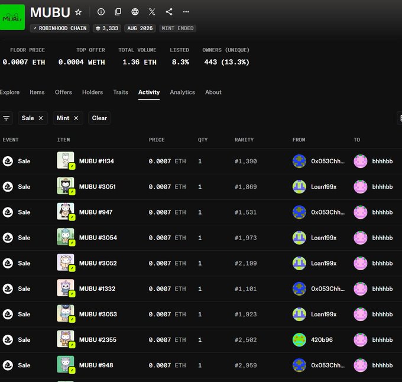This screenshot has height=382, width=402.
Task: Open buyer bhhhbb profile on MUBU #3052 row
Action: (x=382, y=263)
